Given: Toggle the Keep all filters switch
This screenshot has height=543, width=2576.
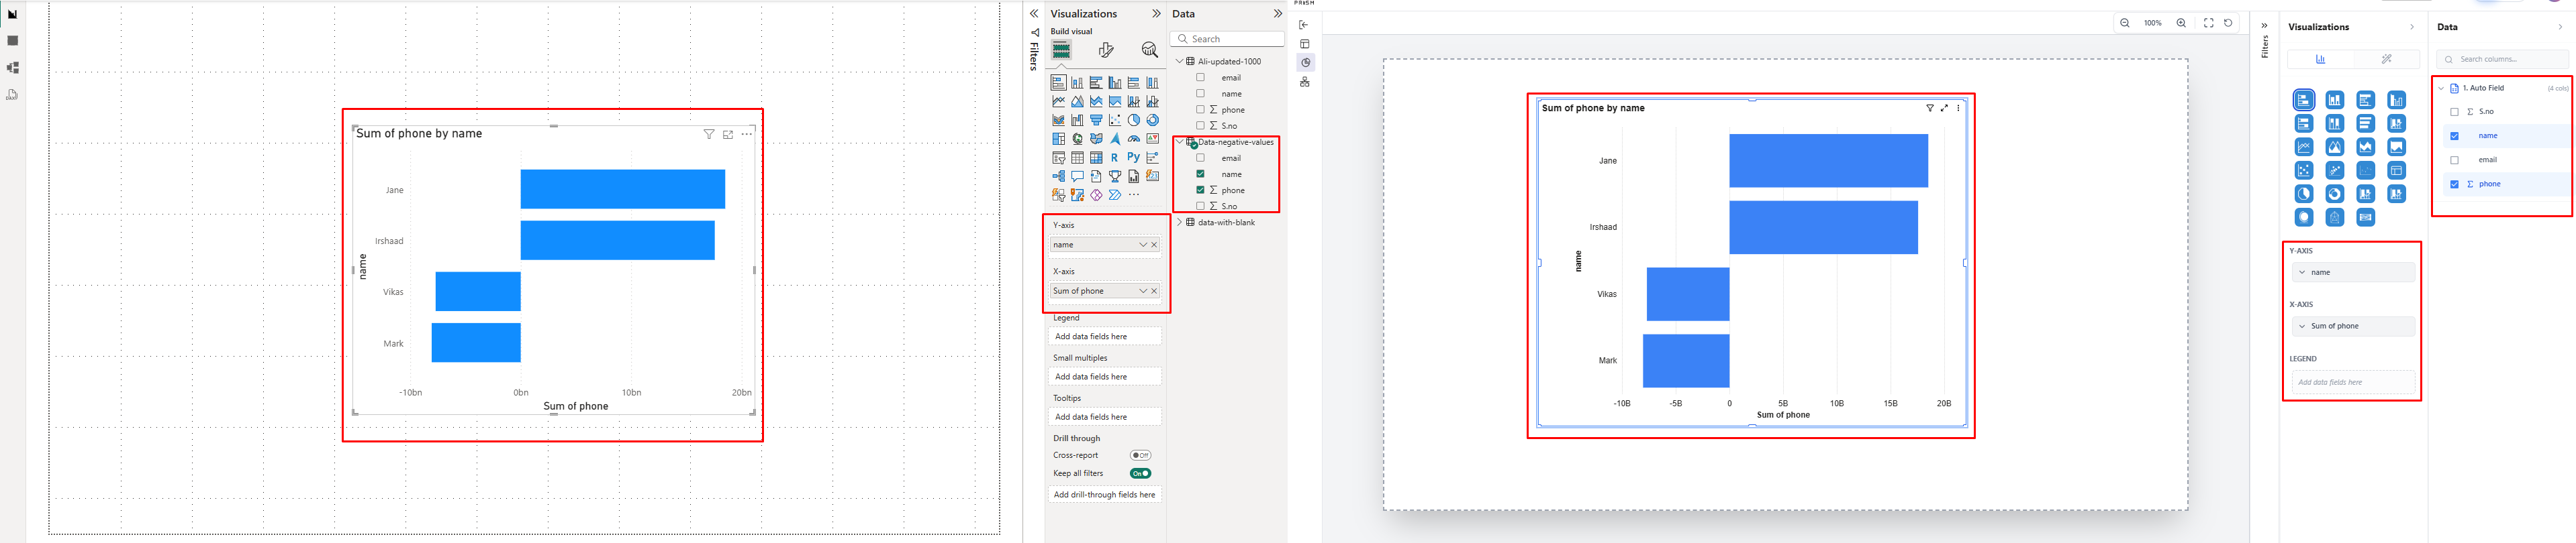Looking at the screenshot, I should (1140, 473).
